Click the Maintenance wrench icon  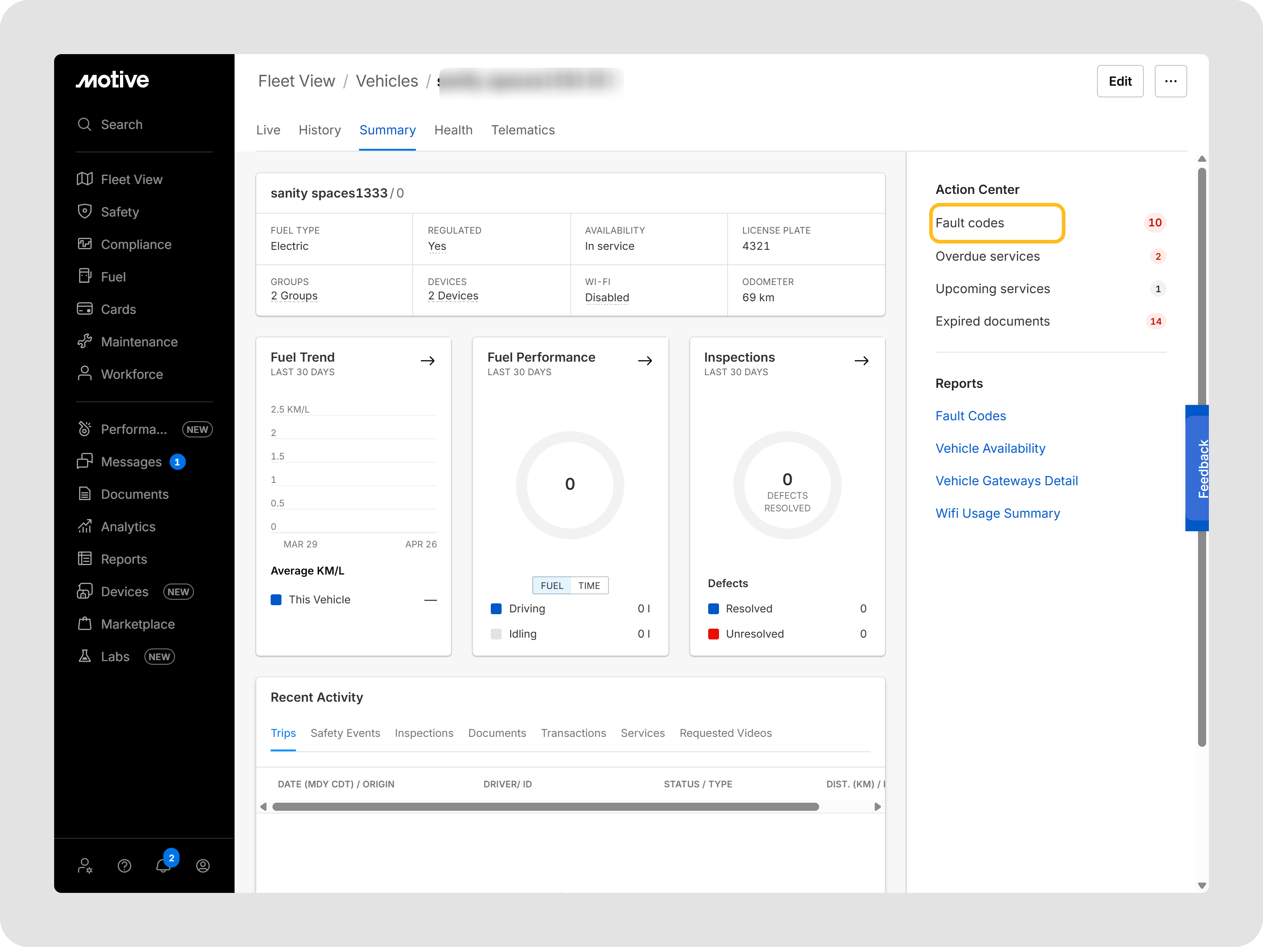tap(84, 341)
